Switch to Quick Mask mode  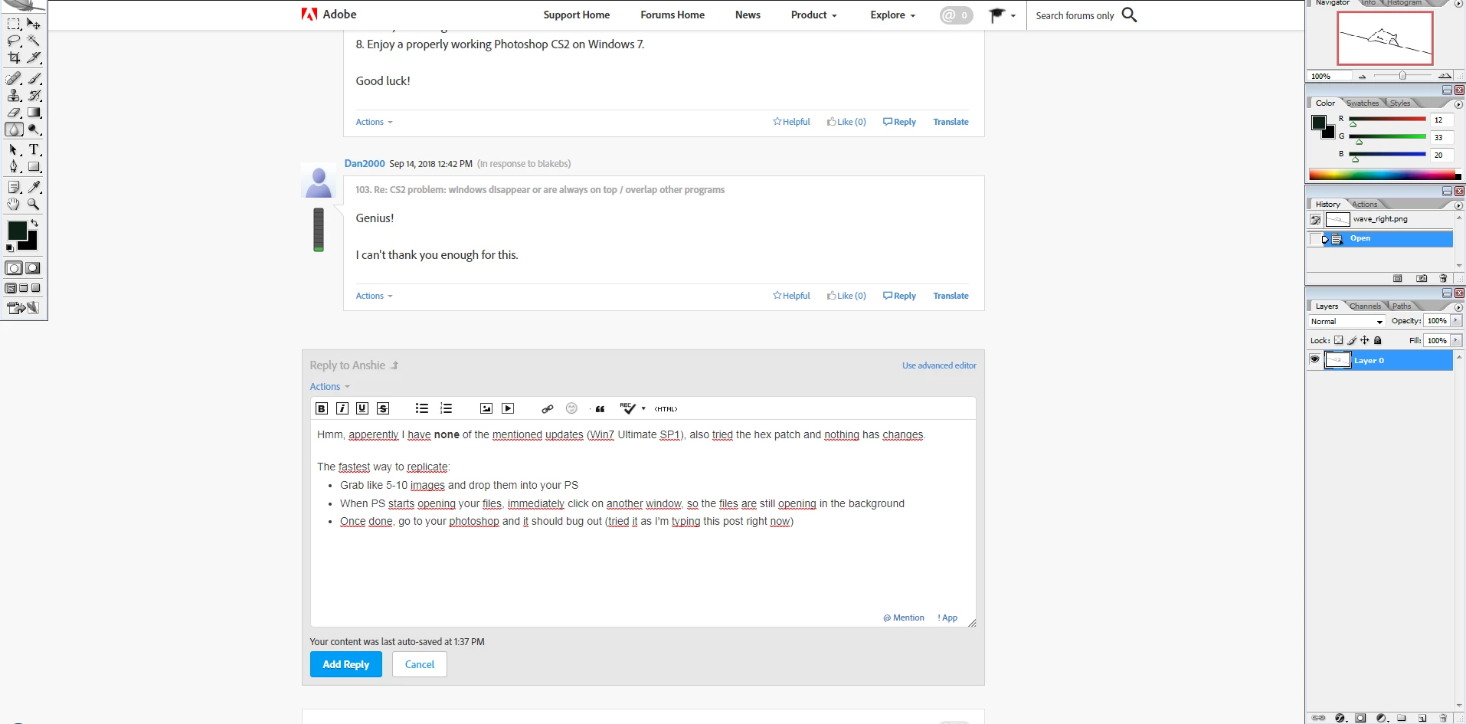point(32,268)
